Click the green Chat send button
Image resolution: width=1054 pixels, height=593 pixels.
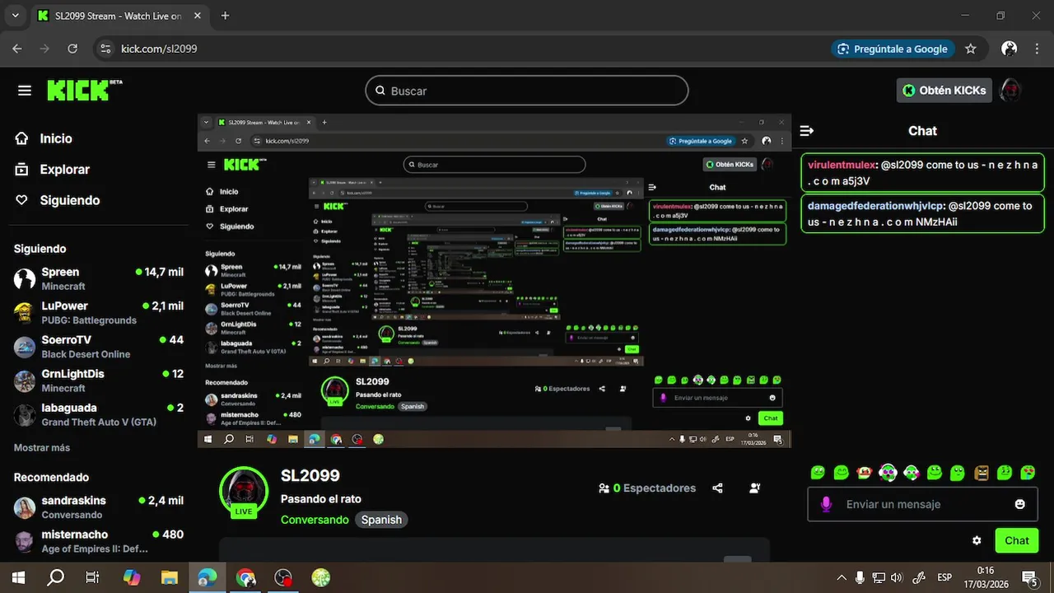(x=1017, y=540)
